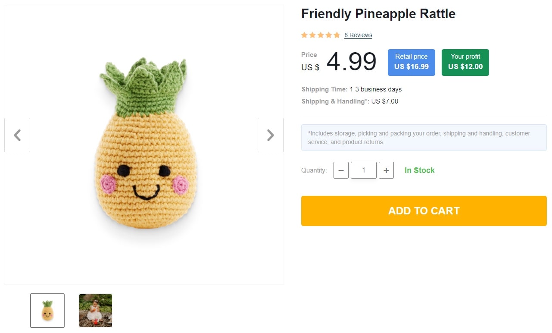Click inside the quantity input field

[363, 170]
